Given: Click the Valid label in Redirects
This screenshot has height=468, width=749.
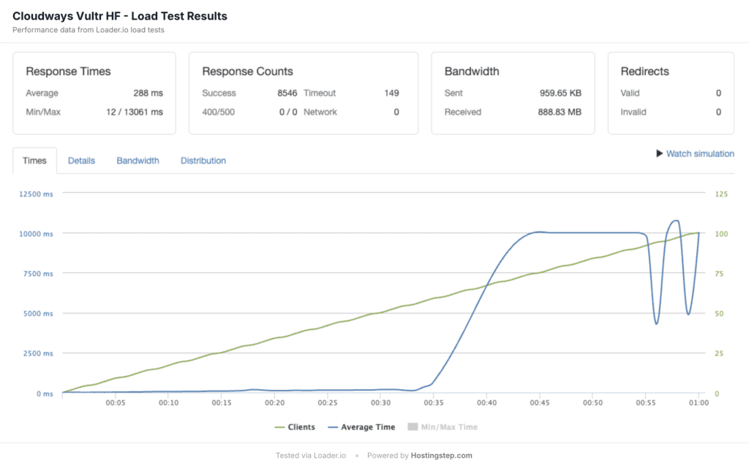Looking at the screenshot, I should click(630, 93).
